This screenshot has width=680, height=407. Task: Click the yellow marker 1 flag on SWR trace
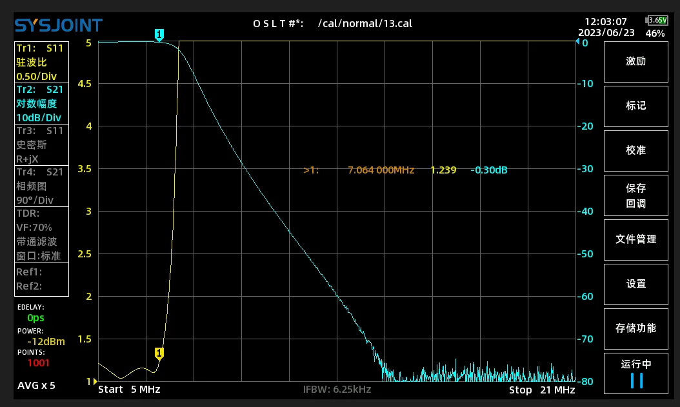159,353
